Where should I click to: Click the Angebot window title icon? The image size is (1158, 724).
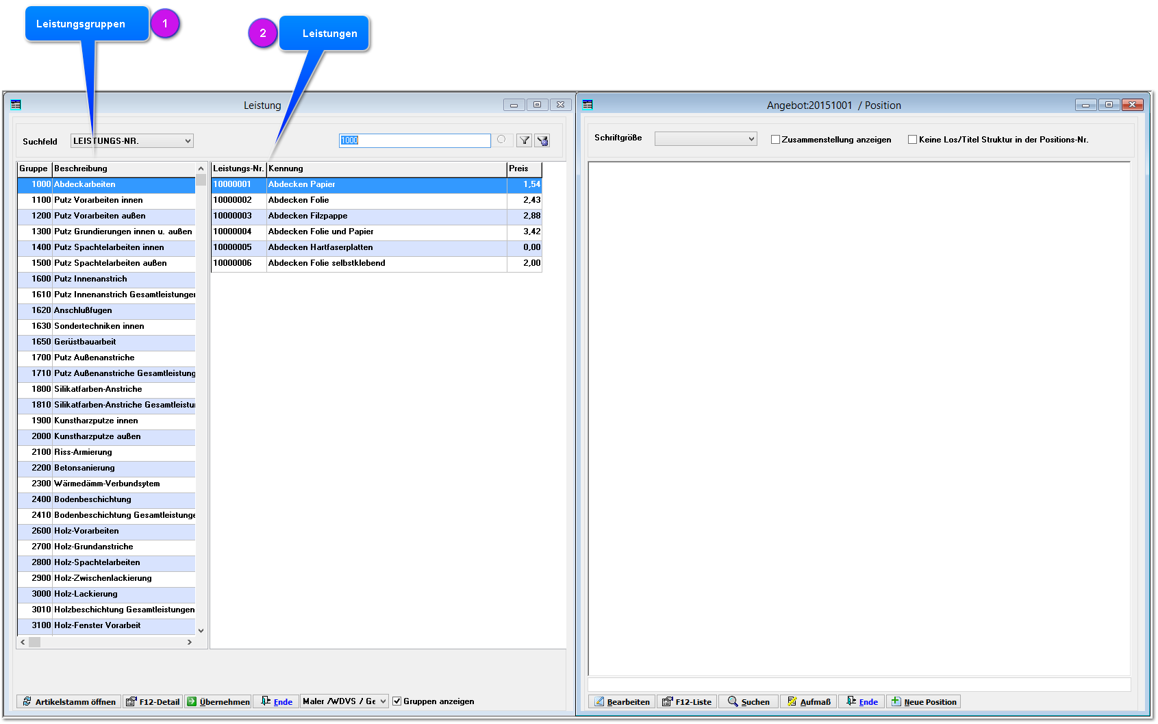(588, 105)
